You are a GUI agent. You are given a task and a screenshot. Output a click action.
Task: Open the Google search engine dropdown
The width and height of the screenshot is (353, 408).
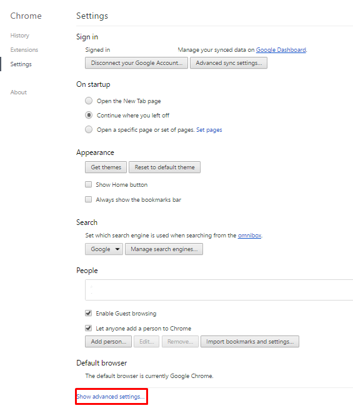tap(104, 249)
